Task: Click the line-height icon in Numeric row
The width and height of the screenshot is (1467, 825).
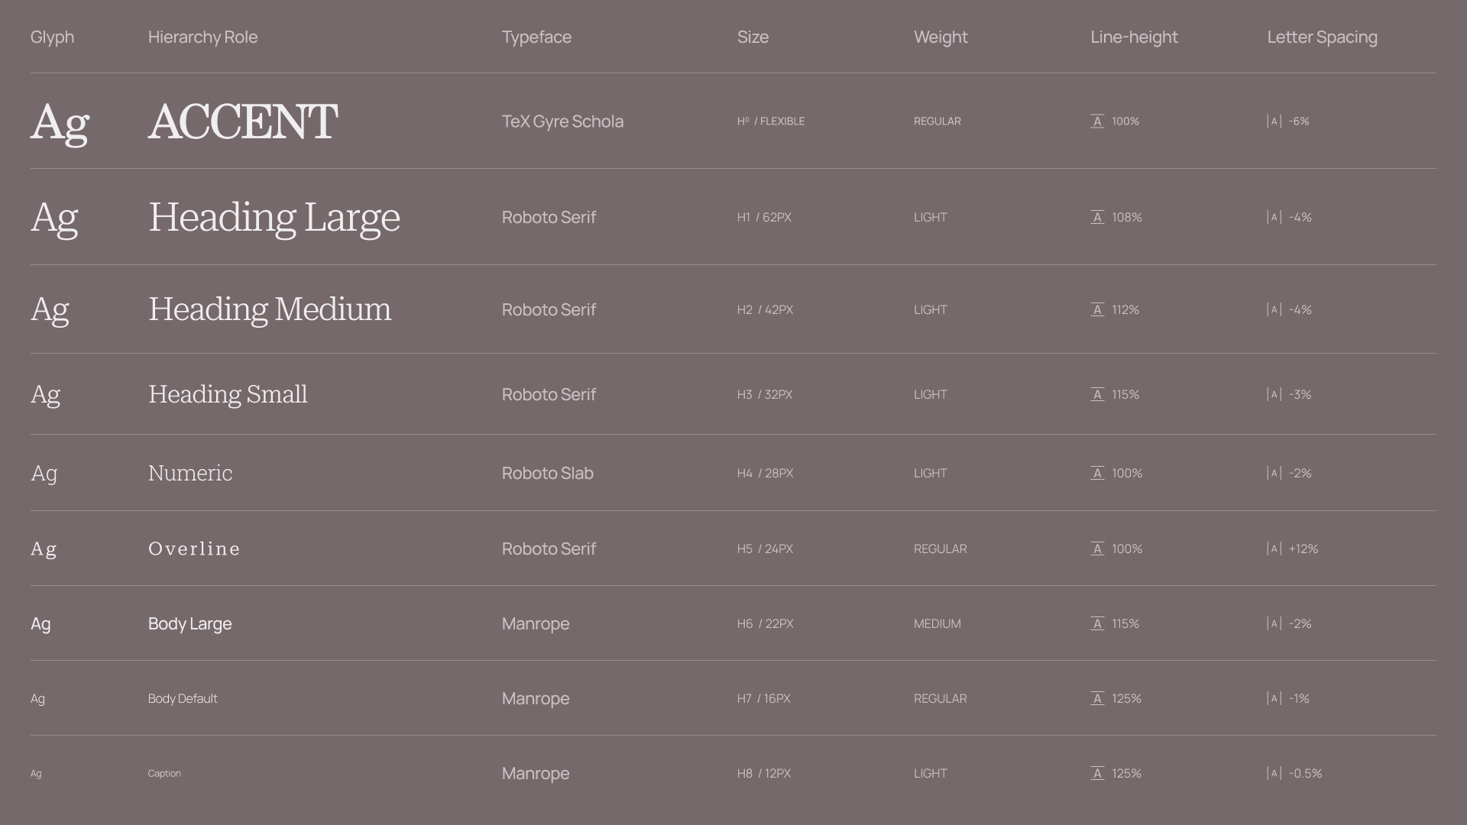Action: coord(1097,474)
